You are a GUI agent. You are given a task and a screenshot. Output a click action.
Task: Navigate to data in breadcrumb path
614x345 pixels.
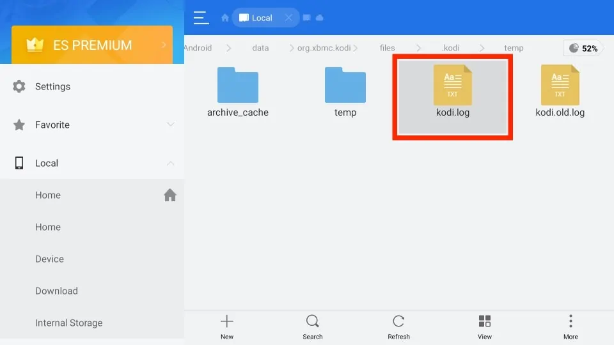click(x=260, y=48)
